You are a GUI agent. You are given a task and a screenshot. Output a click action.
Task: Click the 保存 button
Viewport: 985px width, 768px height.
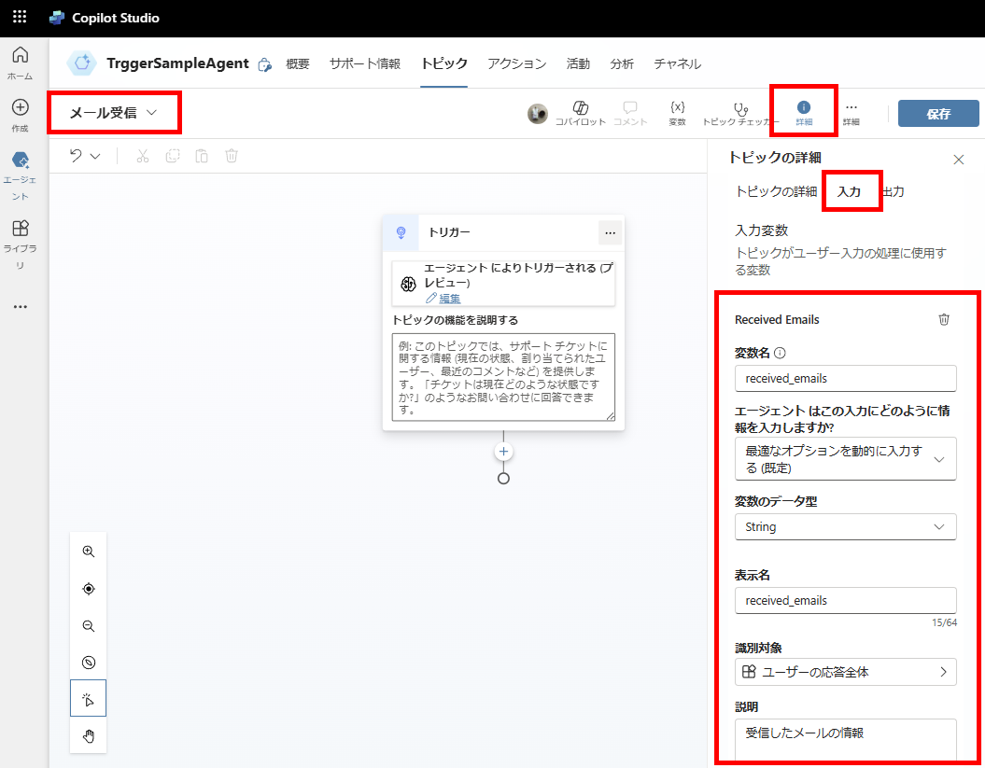pos(937,113)
